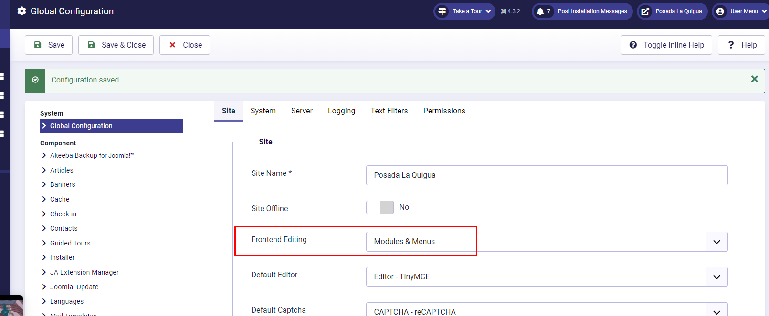Viewport: 769px width, 316px height.
Task: Open the Permissions tab
Action: pos(444,111)
